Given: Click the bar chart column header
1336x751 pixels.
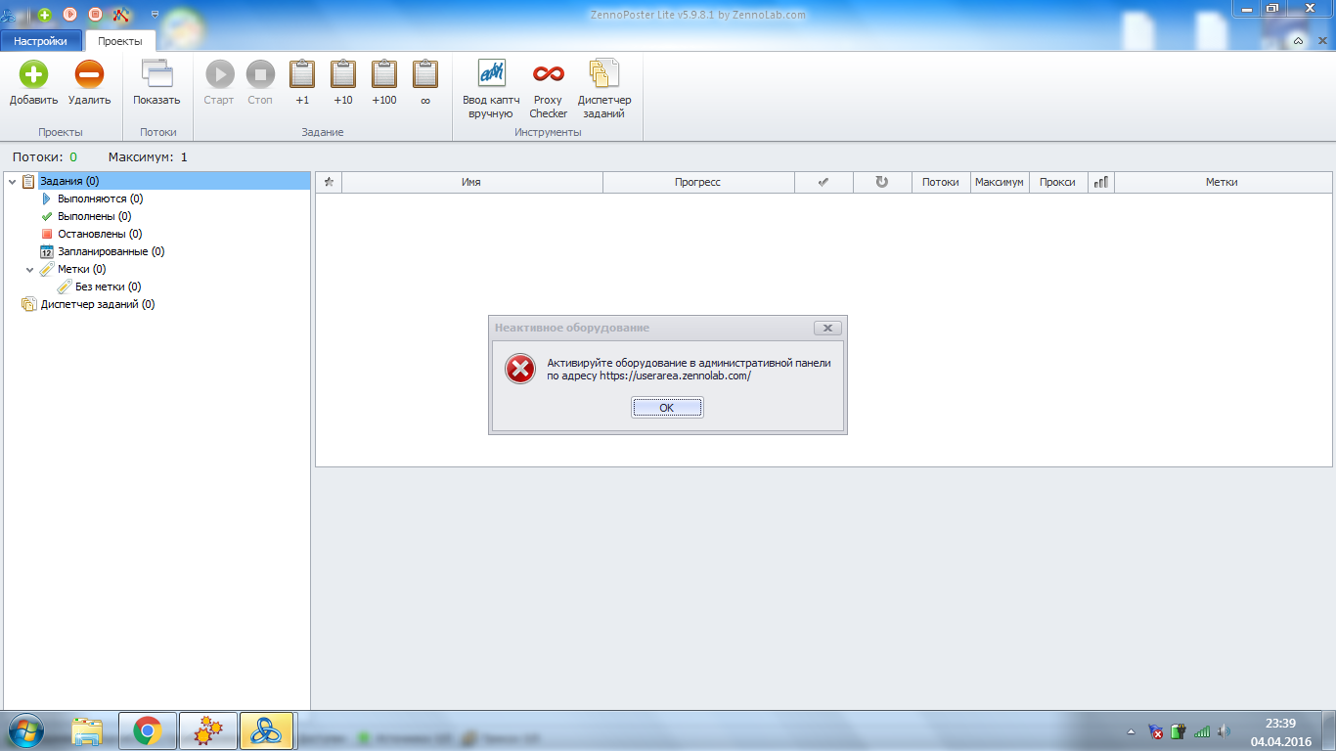Looking at the screenshot, I should (1101, 182).
